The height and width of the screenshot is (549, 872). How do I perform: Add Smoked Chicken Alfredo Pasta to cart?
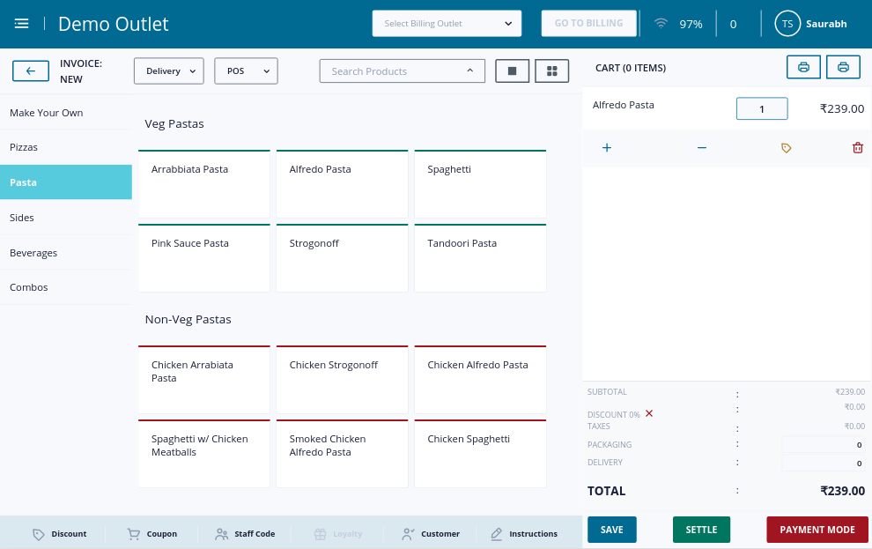coord(342,454)
